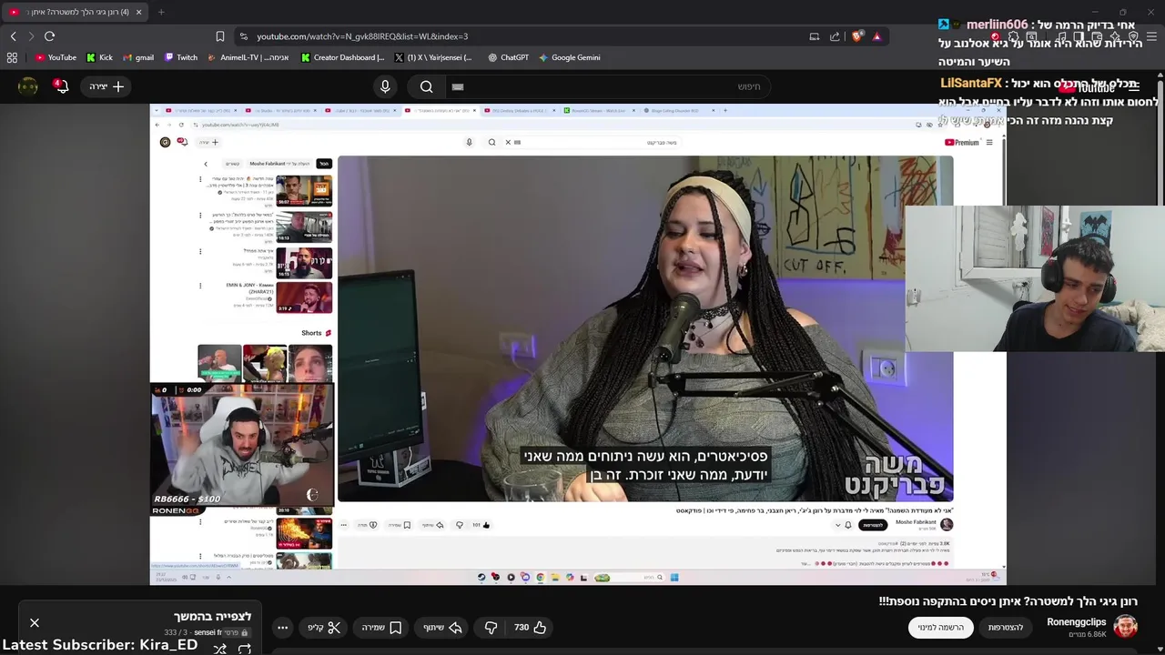The image size is (1165, 655).
Task: Open the playlist title לצפייה בהמשך
Action: point(212,617)
